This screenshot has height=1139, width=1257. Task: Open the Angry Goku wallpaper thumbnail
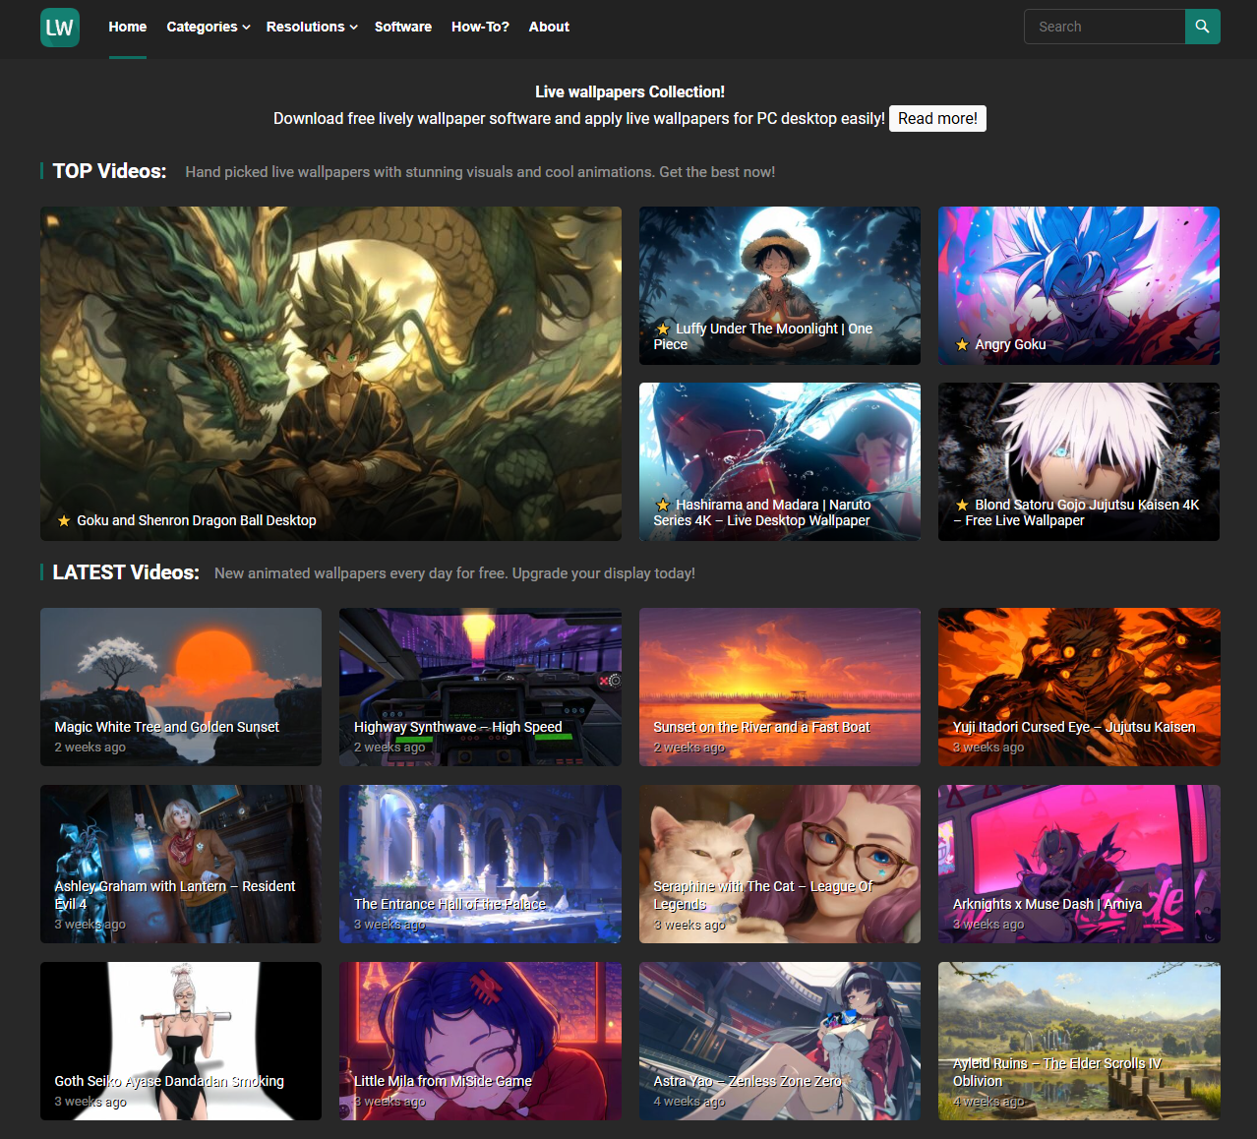[x=1079, y=285]
